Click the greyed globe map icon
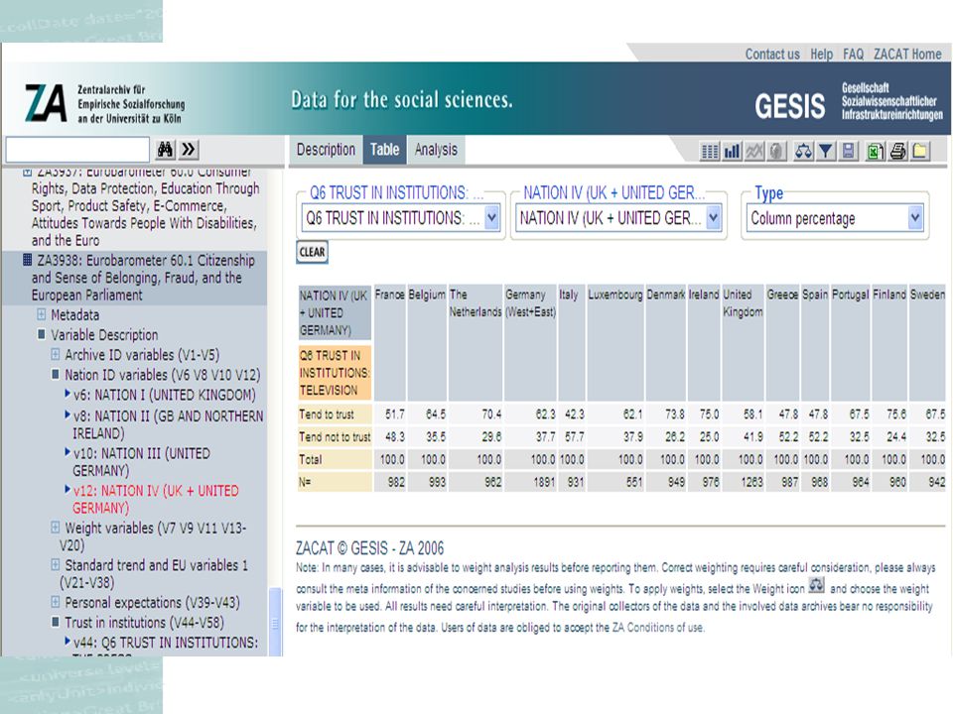 point(776,151)
